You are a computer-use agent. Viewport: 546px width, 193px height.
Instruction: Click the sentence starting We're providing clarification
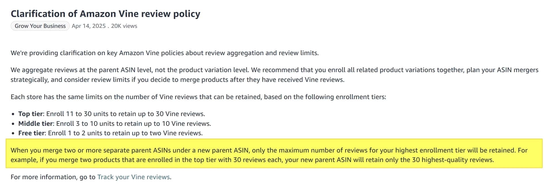point(165,53)
